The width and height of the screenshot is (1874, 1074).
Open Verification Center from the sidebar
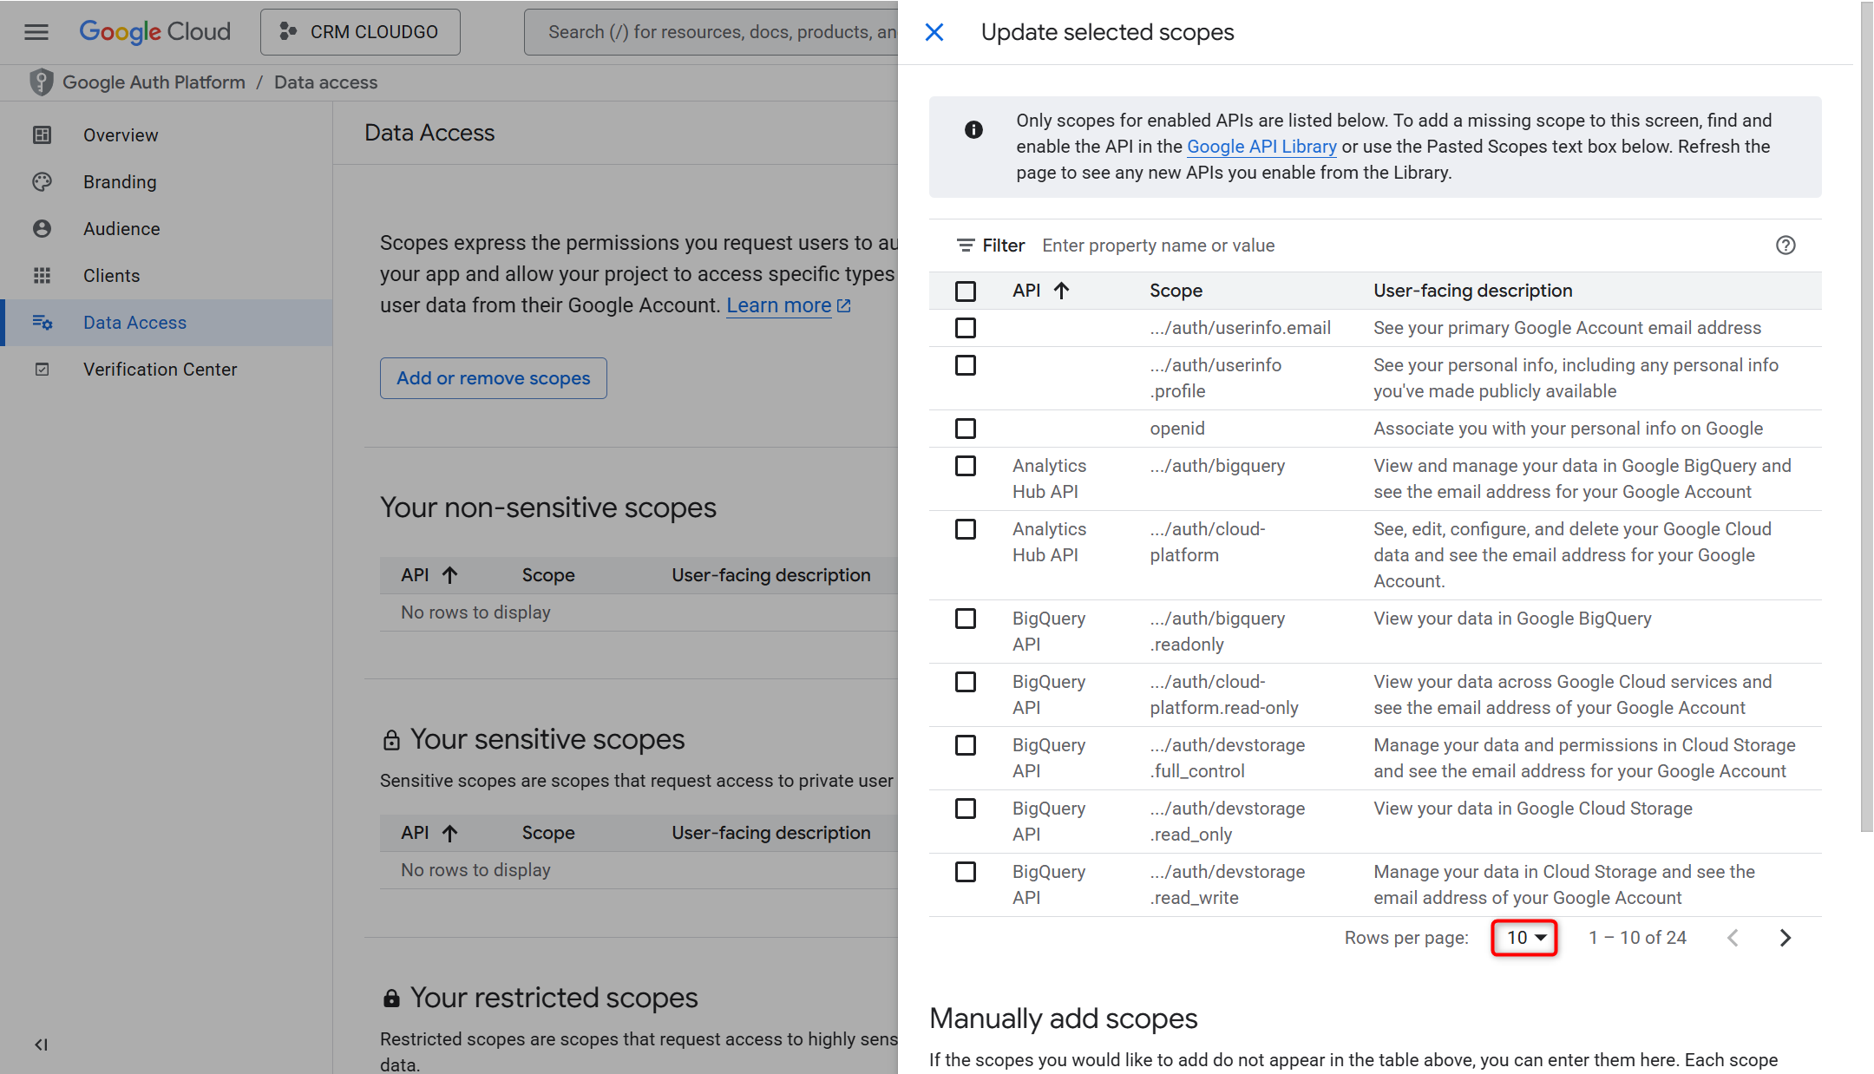(160, 369)
